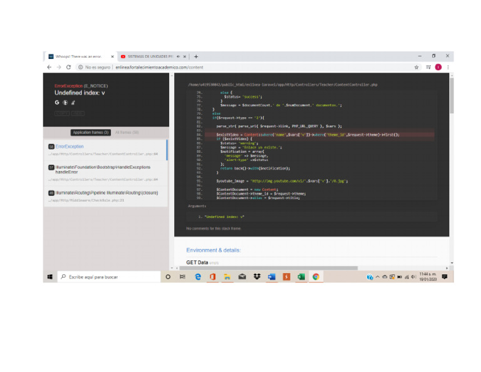Viewport: 481px width, 372px height.
Task: Click the address bar URL
Action: tap(159, 67)
